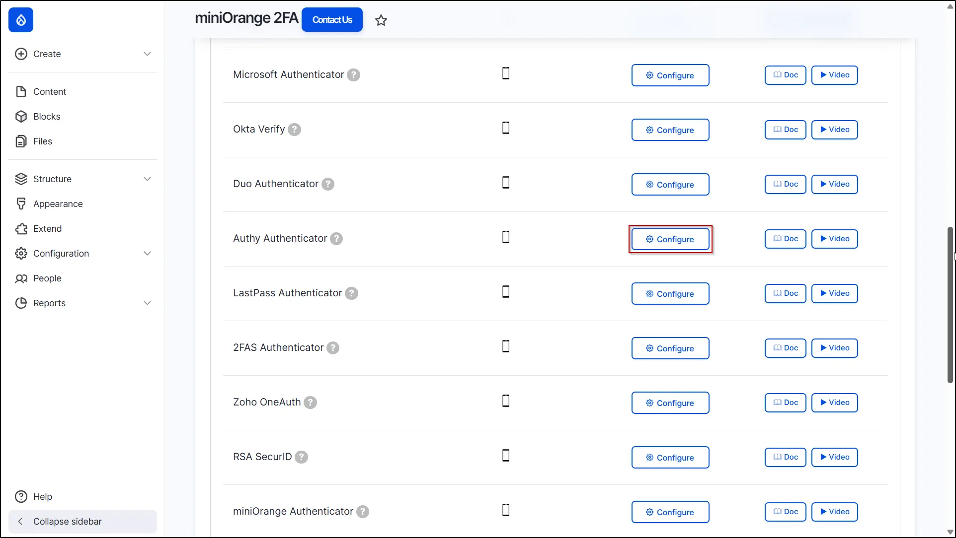
Task: Go to Appearance in sidebar
Action: pyautogui.click(x=82, y=204)
